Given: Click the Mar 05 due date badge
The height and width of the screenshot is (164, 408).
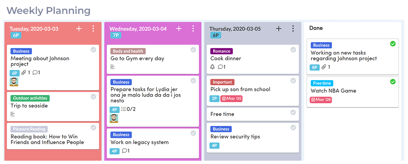Looking at the screenshot, I should [232, 98].
